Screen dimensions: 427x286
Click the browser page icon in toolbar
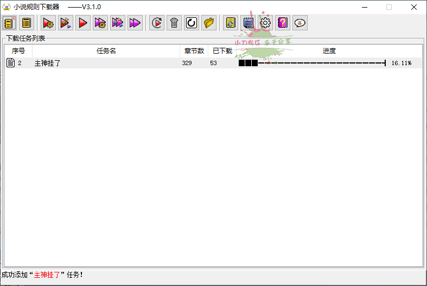[231, 23]
